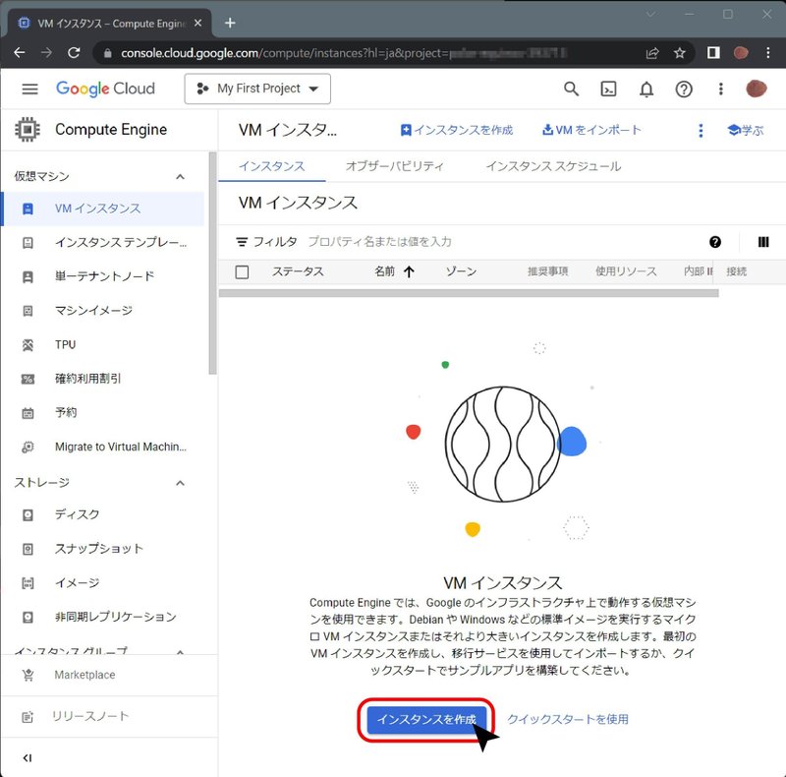Viewport: 786px width, 777px height.
Task: Click the ディスク icon in sidebar
Action: point(28,515)
